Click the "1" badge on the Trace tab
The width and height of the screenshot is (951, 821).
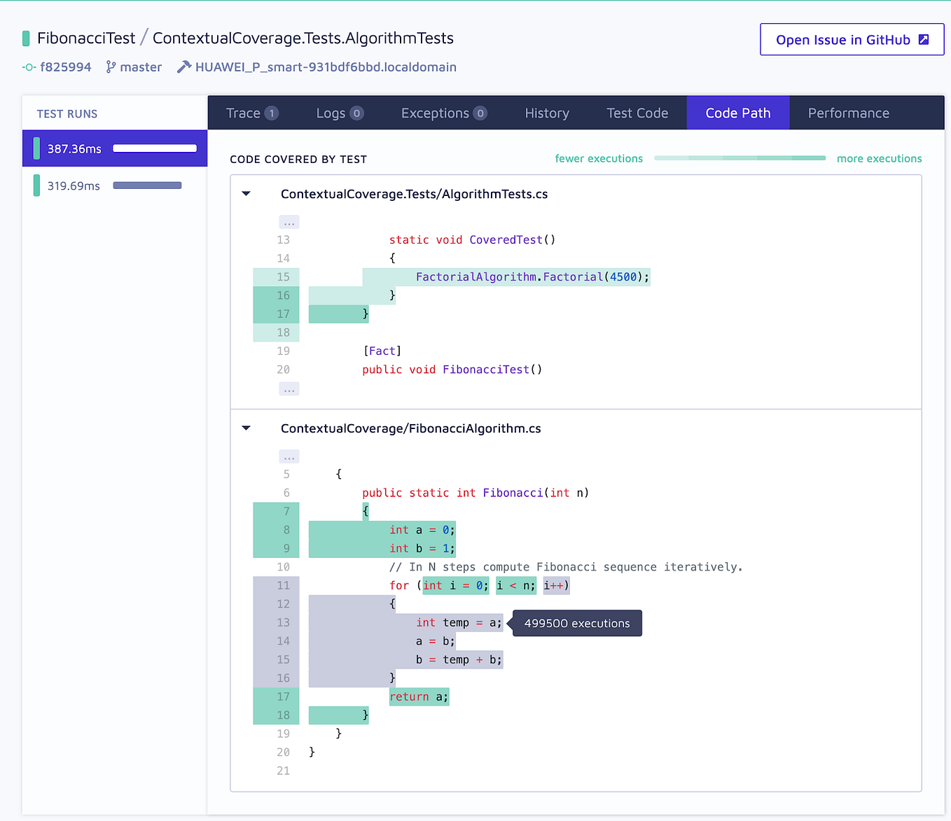coord(272,113)
